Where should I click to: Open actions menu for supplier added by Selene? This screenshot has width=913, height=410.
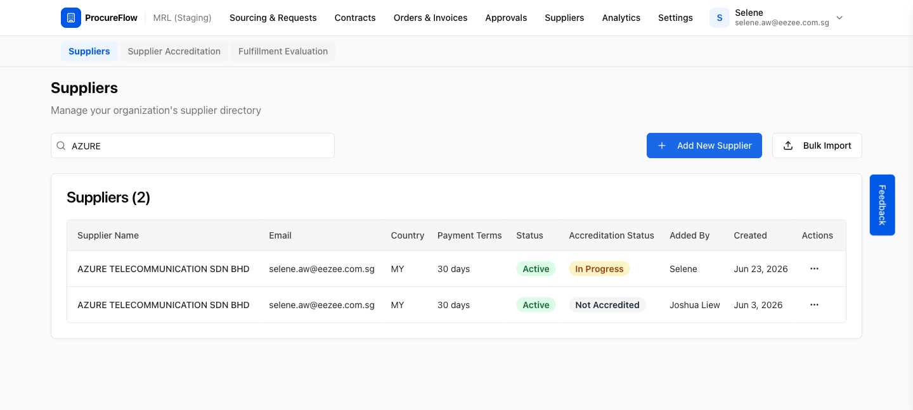click(814, 269)
